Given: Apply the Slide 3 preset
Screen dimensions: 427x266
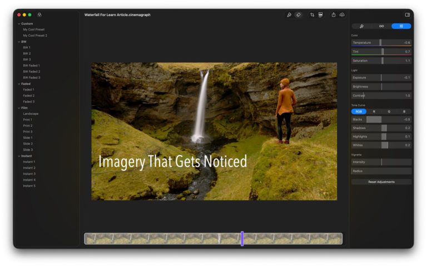Looking at the screenshot, I should [x=28, y=150].
